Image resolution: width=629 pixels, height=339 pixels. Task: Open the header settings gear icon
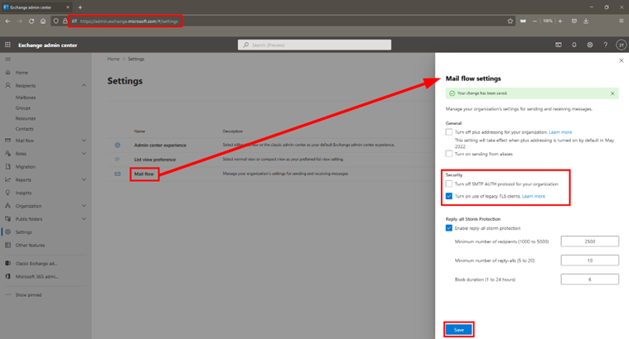click(x=589, y=45)
